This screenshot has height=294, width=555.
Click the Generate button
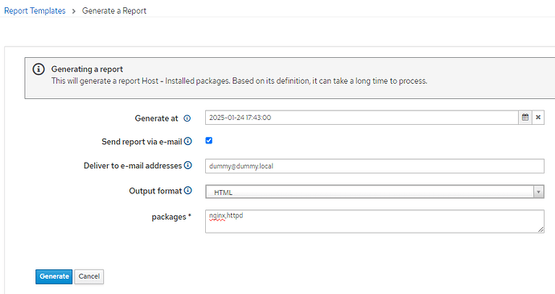click(54, 276)
